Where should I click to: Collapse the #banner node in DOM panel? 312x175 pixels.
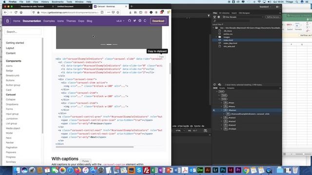click(221, 110)
